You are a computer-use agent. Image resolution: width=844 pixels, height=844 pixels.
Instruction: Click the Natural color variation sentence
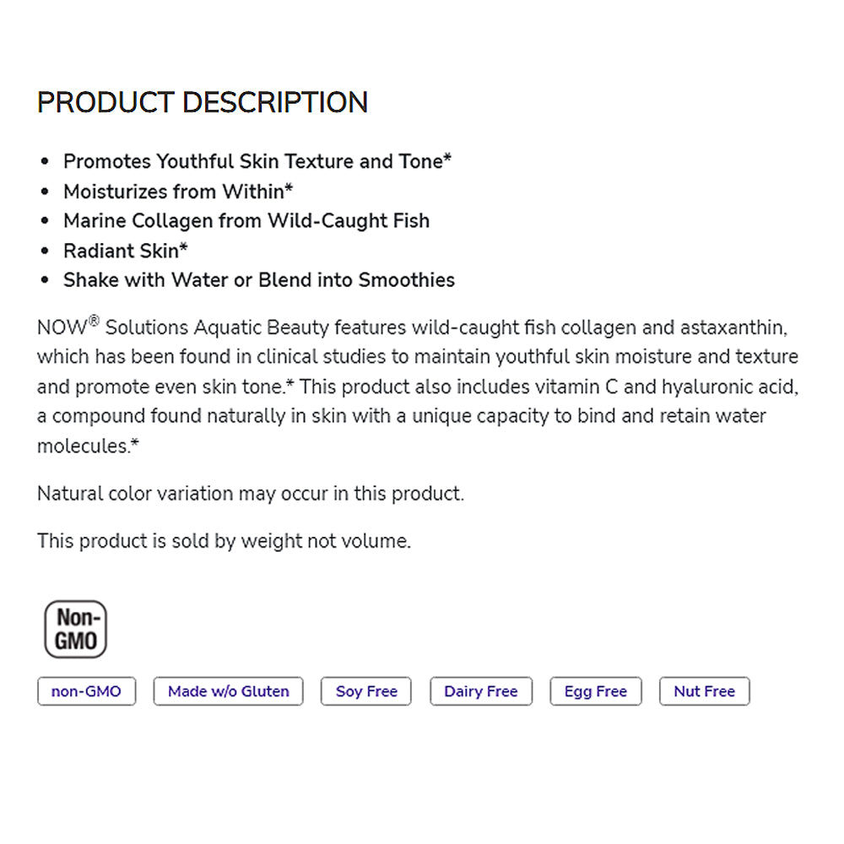click(x=251, y=493)
